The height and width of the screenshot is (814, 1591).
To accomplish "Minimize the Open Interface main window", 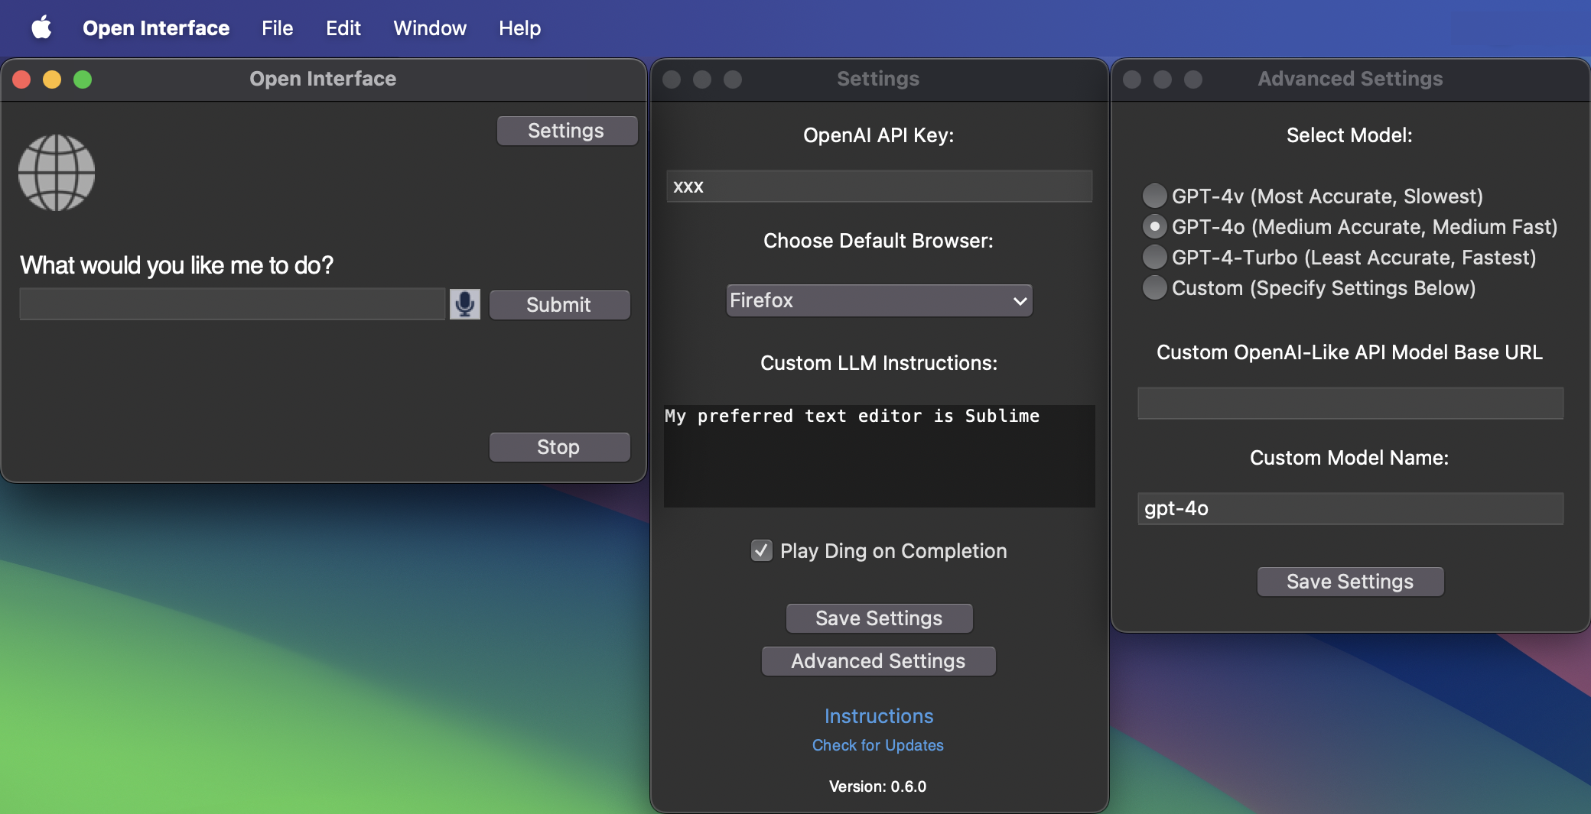I will coord(52,79).
